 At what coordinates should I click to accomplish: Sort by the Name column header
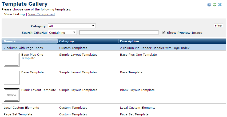10,41
